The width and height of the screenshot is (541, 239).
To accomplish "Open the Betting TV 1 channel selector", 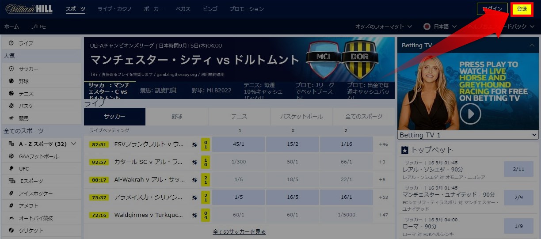I will 468,135.
